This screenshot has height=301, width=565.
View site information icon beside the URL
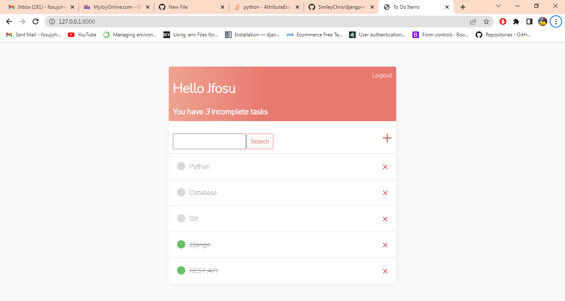52,21
